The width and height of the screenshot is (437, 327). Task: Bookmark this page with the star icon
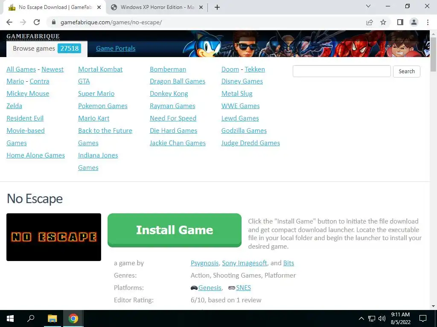click(383, 22)
